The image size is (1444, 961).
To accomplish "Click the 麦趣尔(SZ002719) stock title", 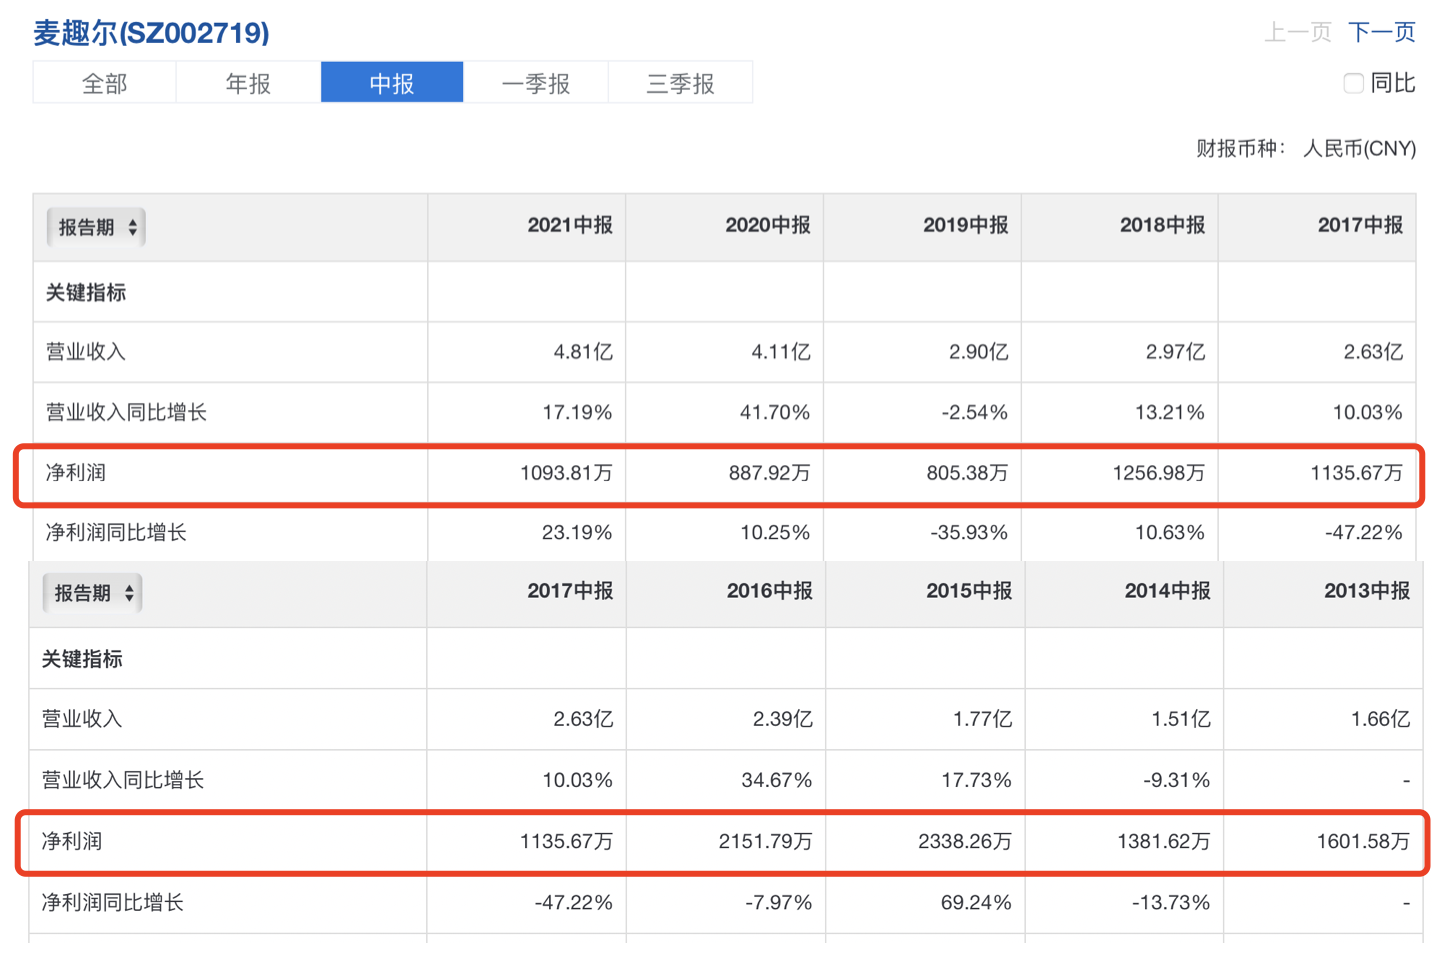I will [x=151, y=33].
